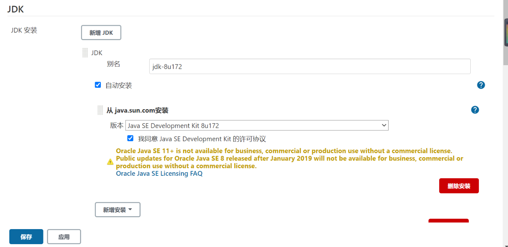The image size is (508, 247).
Task: Click the 新增 JDK button
Action: coord(101,33)
